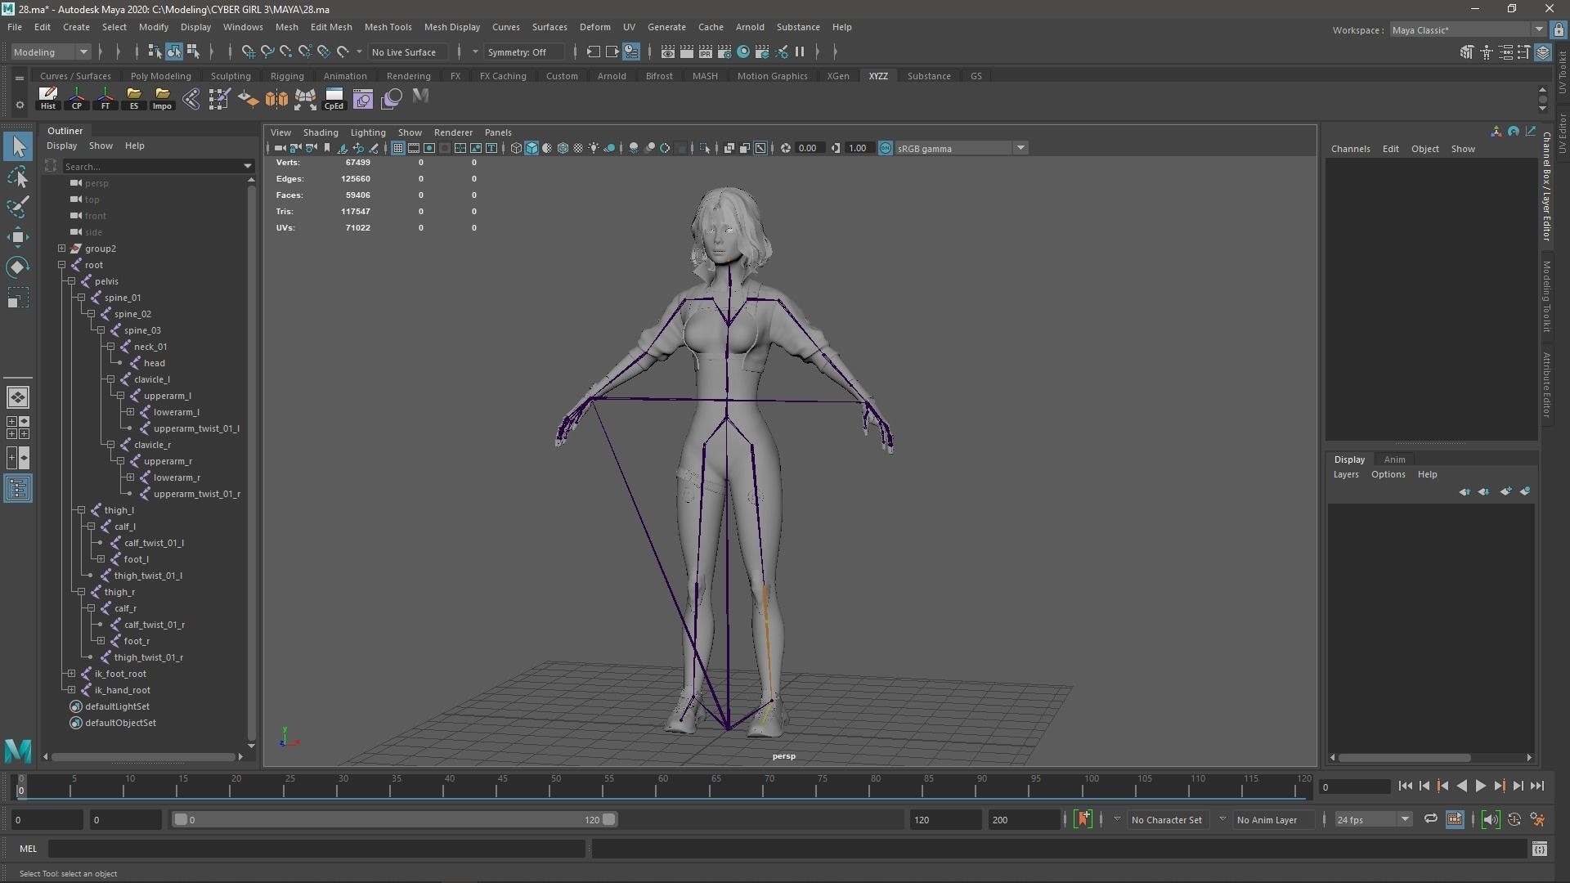Play the animation forwards
Viewport: 1570px width, 883px height.
[x=1481, y=786]
